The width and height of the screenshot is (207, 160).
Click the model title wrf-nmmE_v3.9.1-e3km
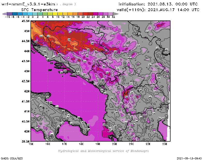tap(28, 4)
